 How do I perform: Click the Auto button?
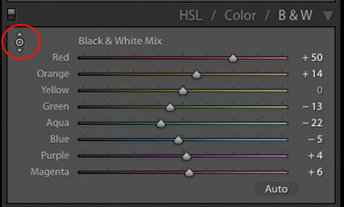pyautogui.click(x=276, y=189)
